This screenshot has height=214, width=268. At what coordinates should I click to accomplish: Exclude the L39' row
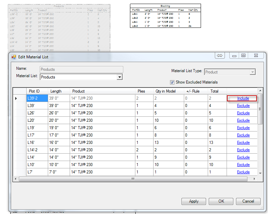[x=243, y=106]
